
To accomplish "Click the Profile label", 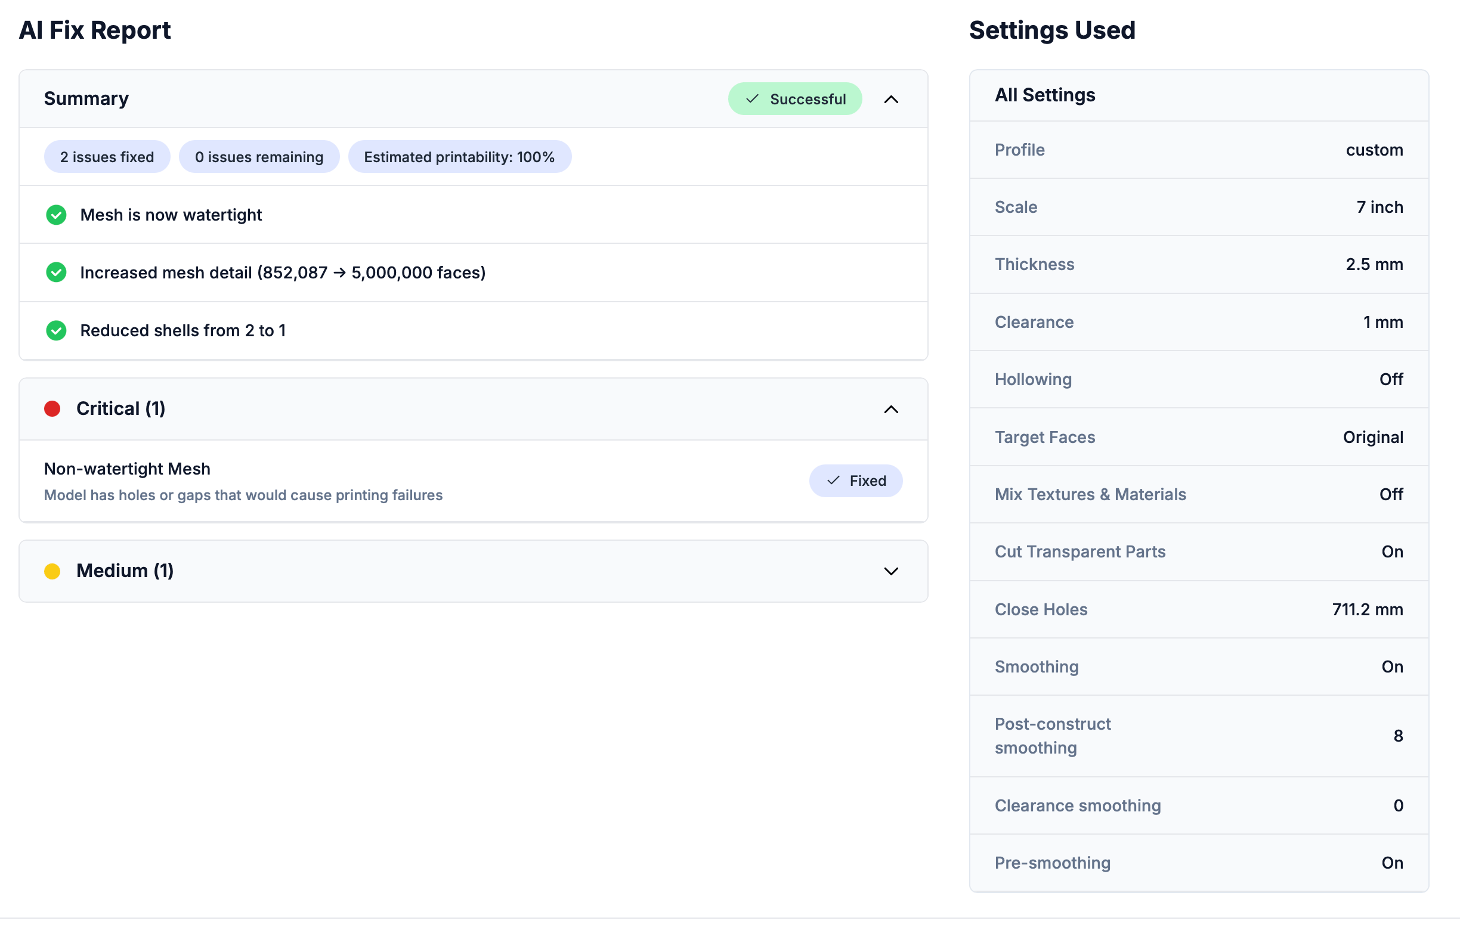I will (1019, 150).
